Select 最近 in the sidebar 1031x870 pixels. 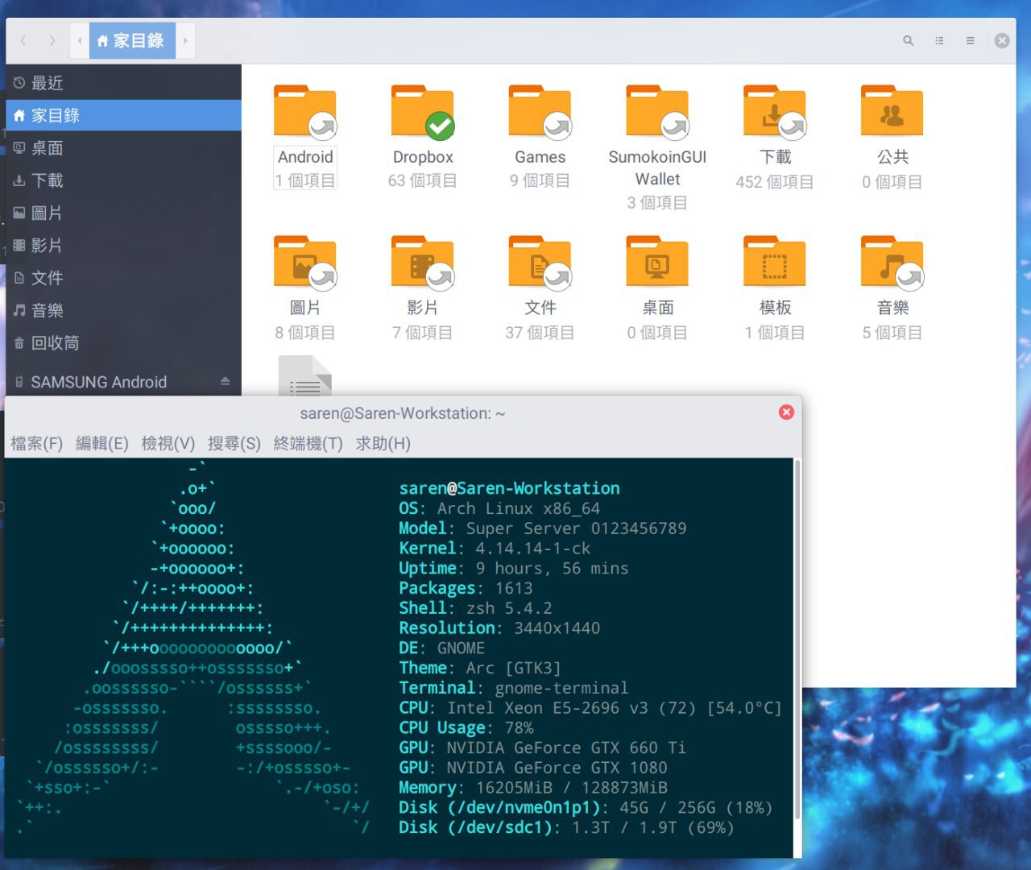tap(123, 83)
